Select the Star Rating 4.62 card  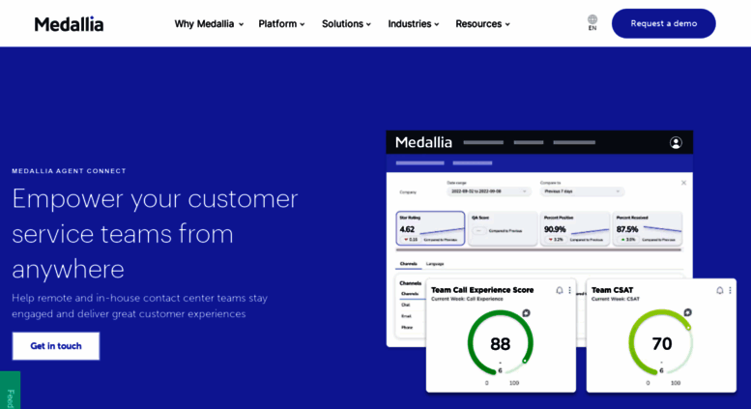(x=430, y=228)
